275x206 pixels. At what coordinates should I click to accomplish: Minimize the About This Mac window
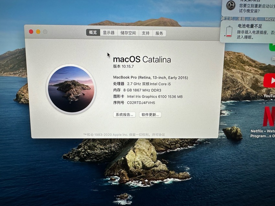[x=38, y=32]
